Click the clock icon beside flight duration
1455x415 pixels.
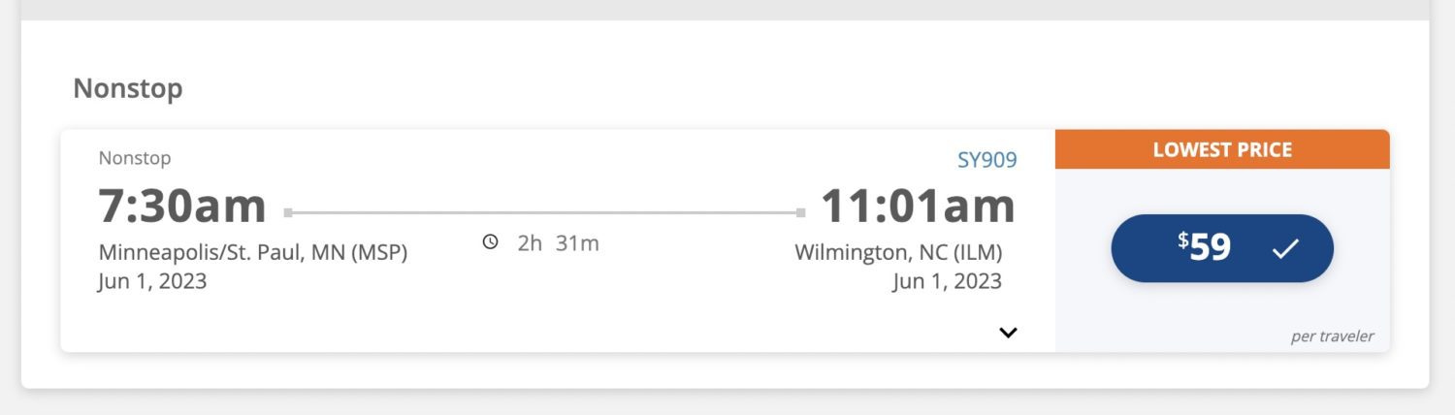click(491, 241)
